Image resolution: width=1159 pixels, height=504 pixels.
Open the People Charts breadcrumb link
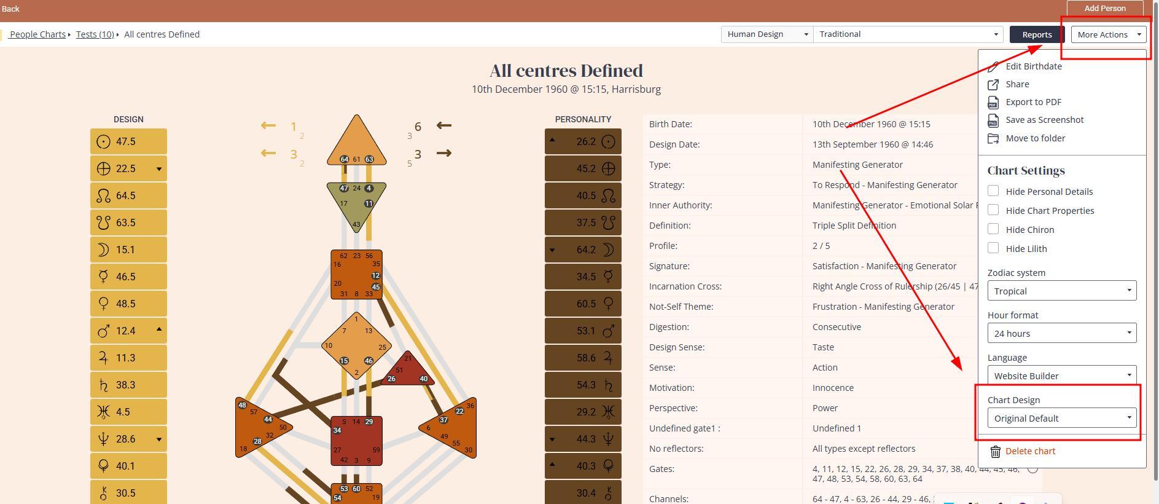click(x=37, y=34)
